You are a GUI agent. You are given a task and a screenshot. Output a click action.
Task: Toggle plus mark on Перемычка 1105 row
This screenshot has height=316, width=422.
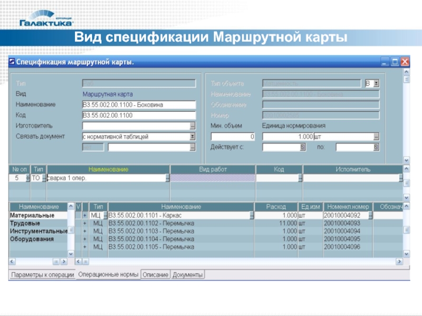point(84,246)
